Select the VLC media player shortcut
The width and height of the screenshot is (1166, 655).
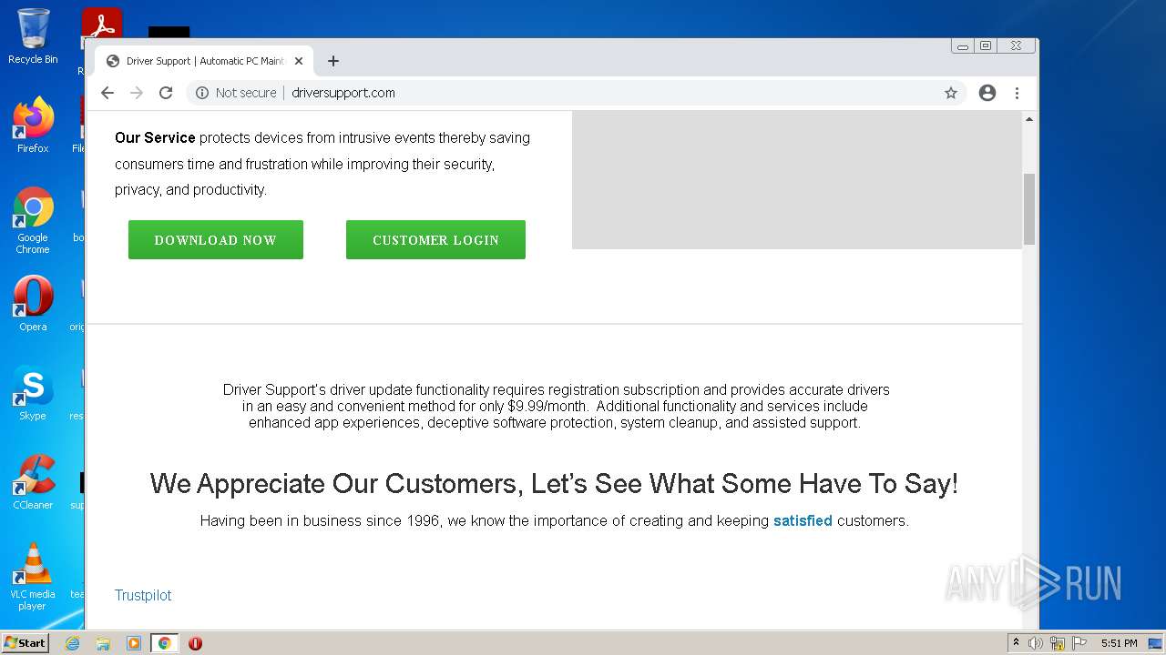(33, 577)
